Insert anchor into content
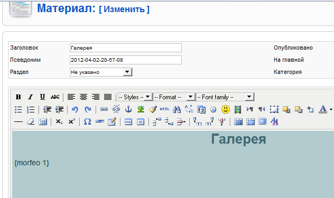The width and height of the screenshot is (334, 198). coord(128,109)
